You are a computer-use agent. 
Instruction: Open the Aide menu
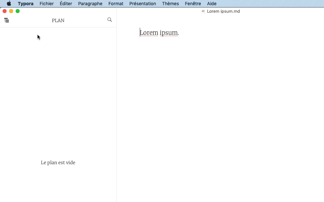click(212, 4)
